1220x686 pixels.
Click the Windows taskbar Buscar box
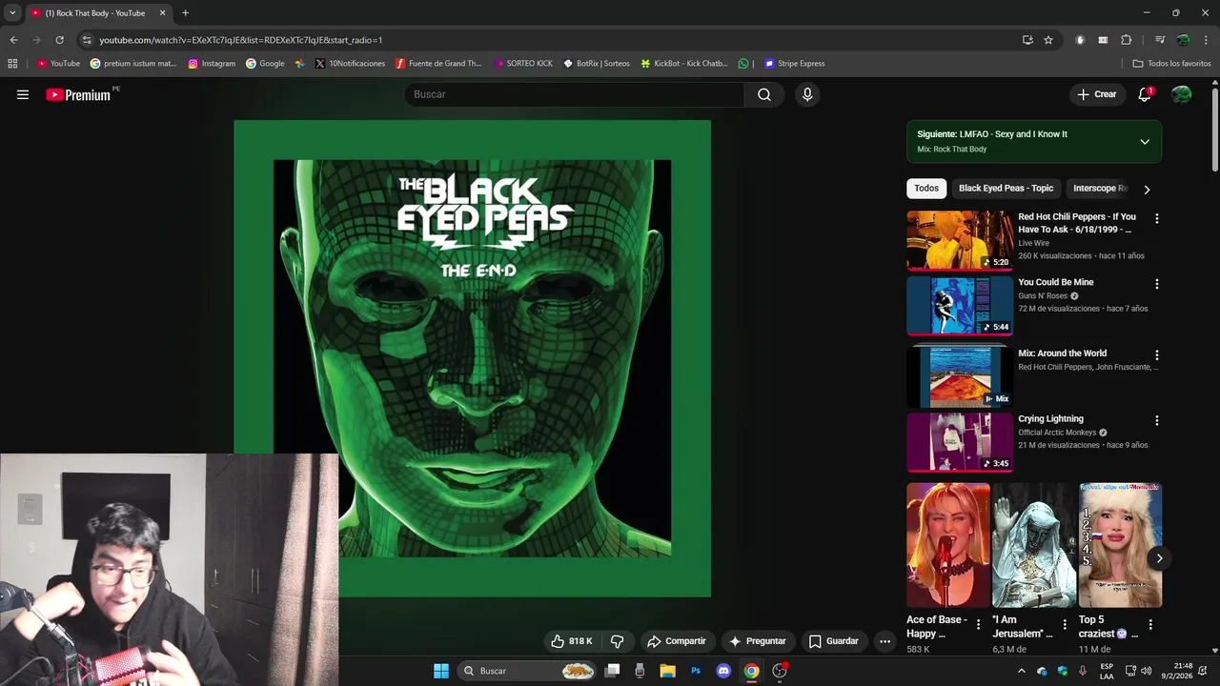pos(527,671)
